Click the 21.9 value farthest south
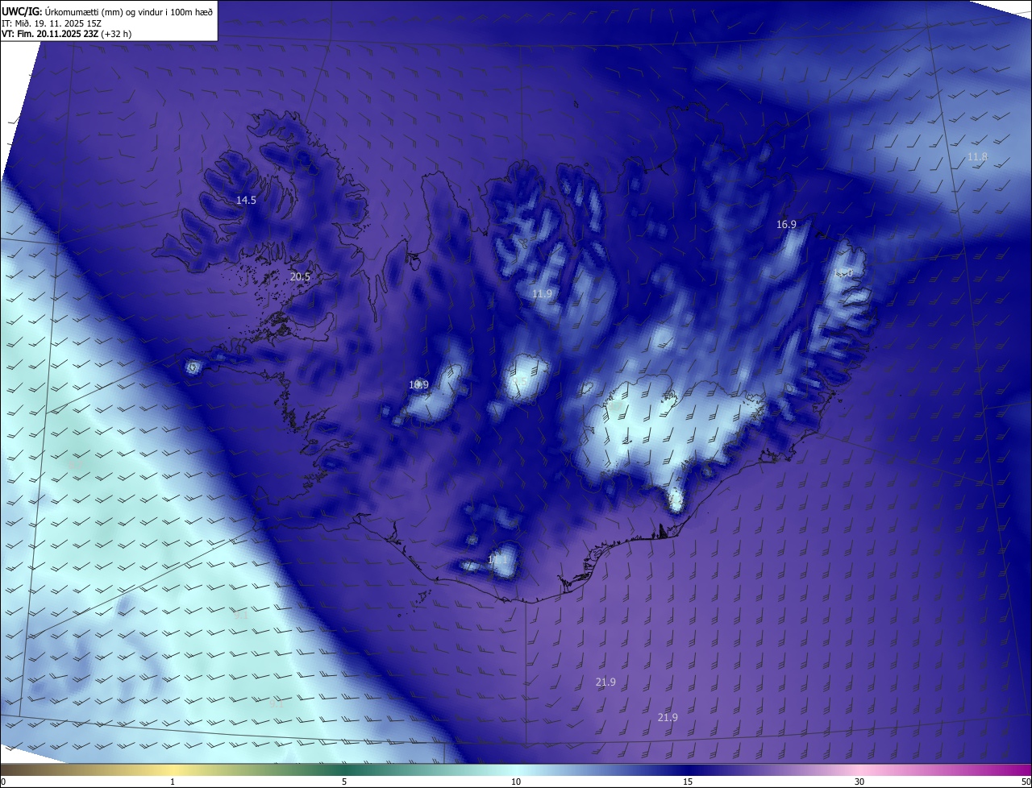 pos(668,717)
